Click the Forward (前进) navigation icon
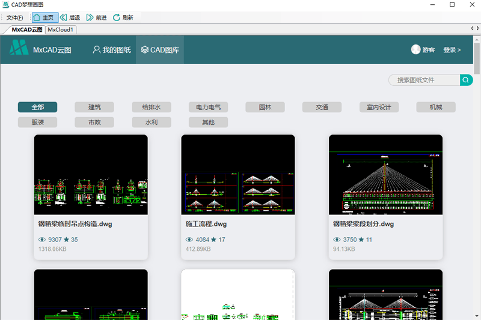Screen dimensions: 481x320 tap(90, 18)
